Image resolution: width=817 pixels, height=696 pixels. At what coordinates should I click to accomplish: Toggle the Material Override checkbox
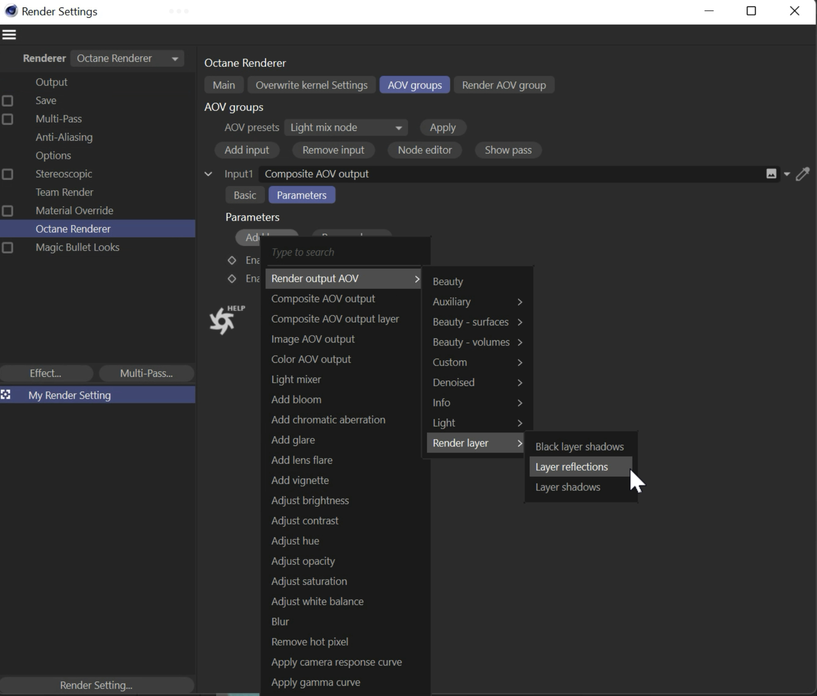click(x=7, y=211)
